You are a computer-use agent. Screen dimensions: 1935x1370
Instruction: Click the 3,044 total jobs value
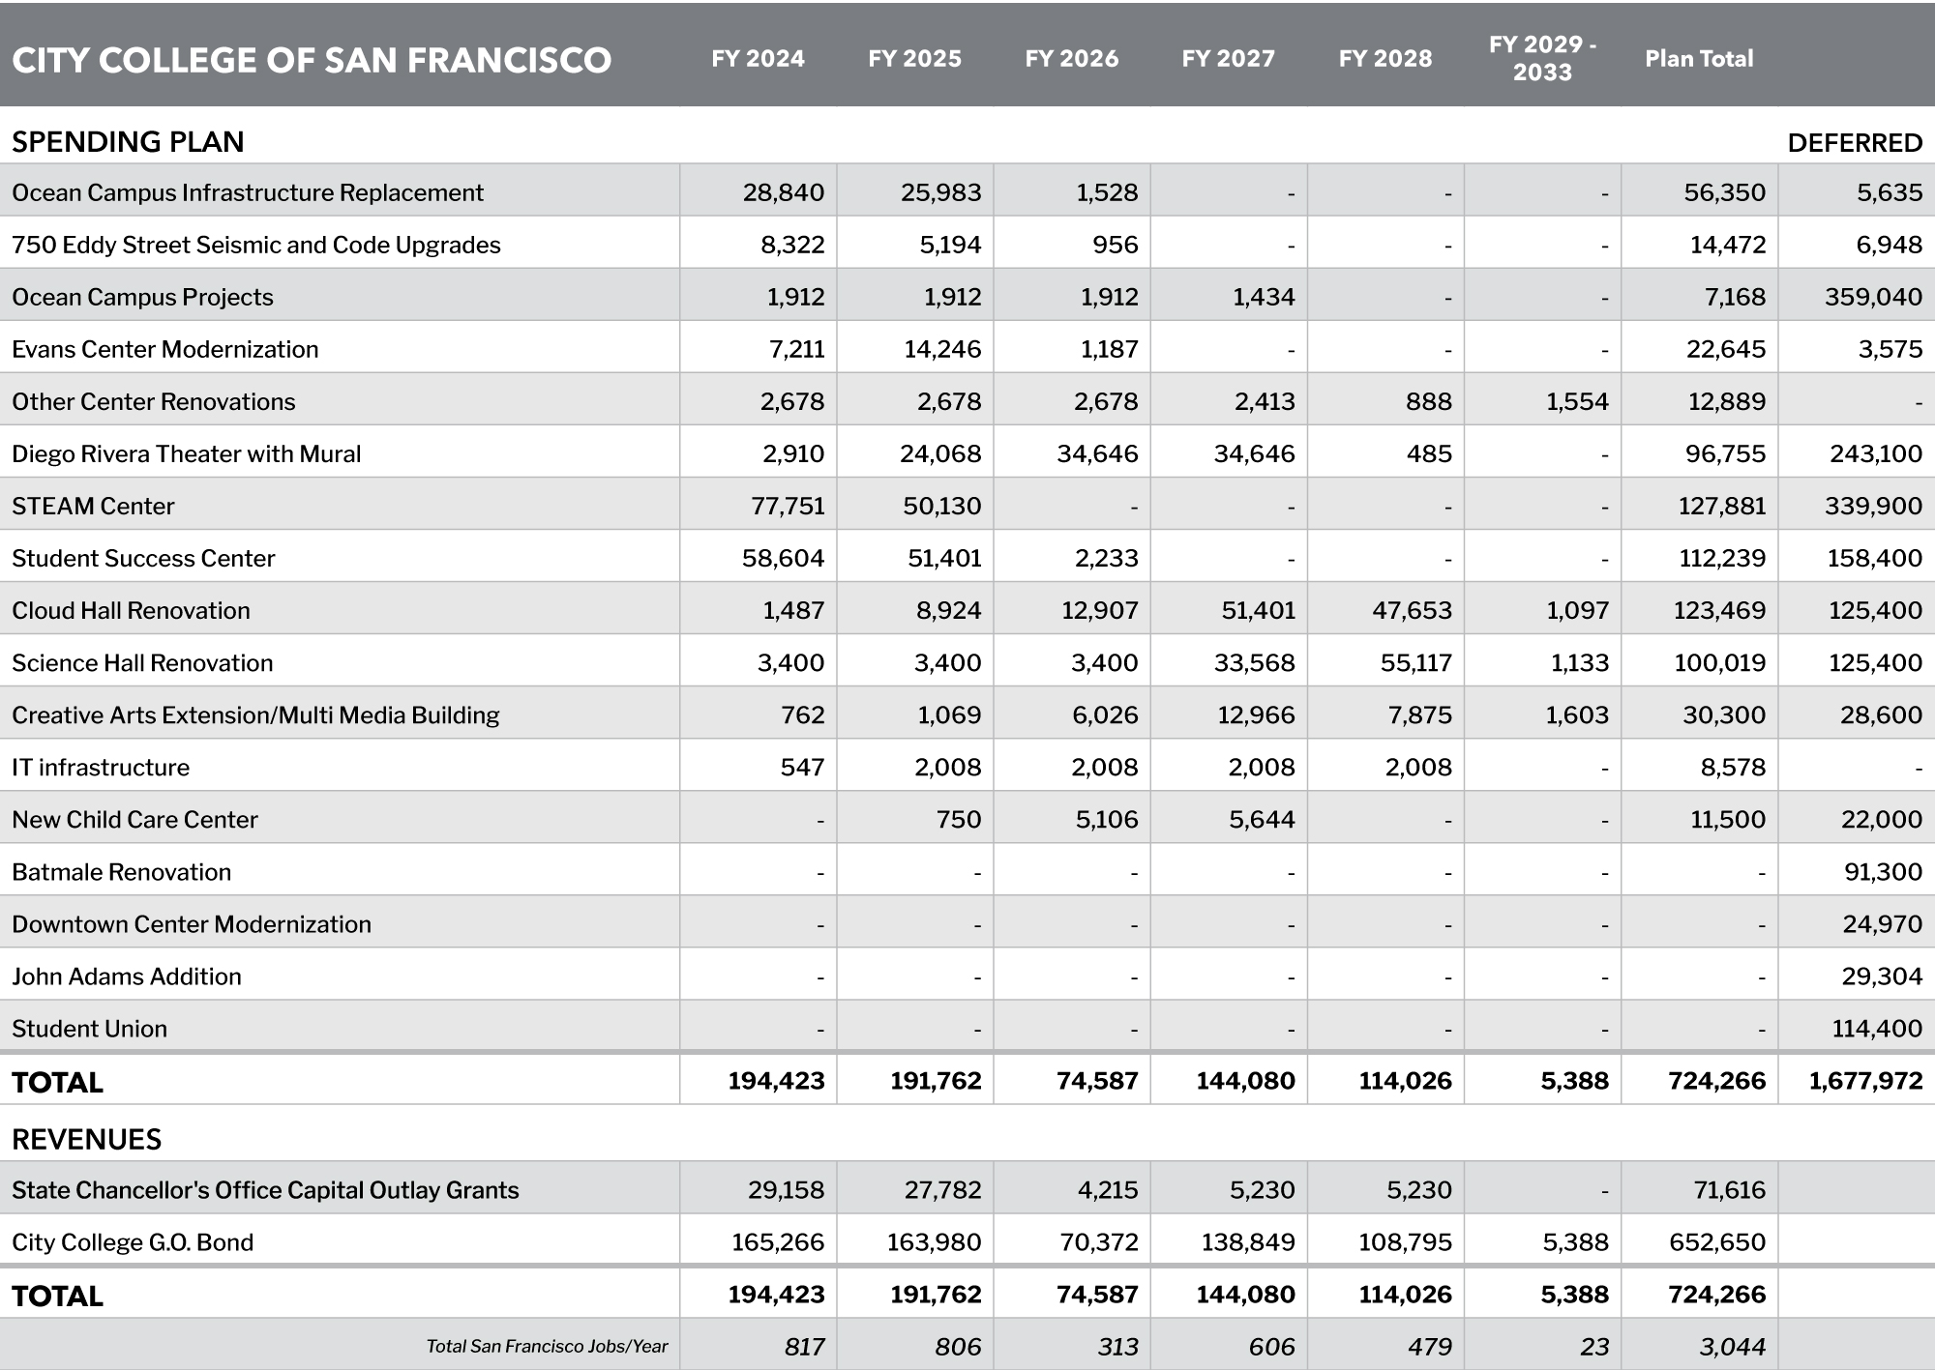tap(1732, 1346)
